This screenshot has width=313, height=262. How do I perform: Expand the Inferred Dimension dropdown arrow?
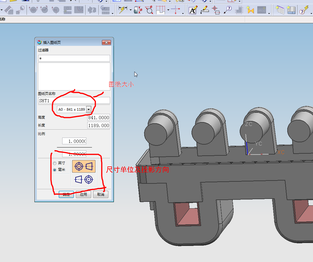(x=131, y=10)
